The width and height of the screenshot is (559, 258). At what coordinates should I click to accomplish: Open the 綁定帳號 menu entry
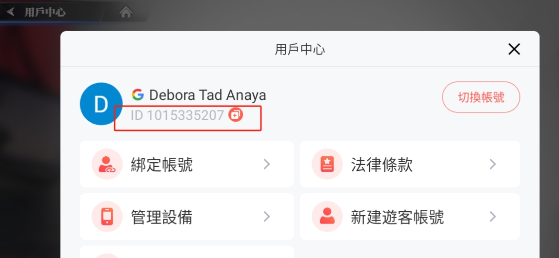tap(187, 164)
